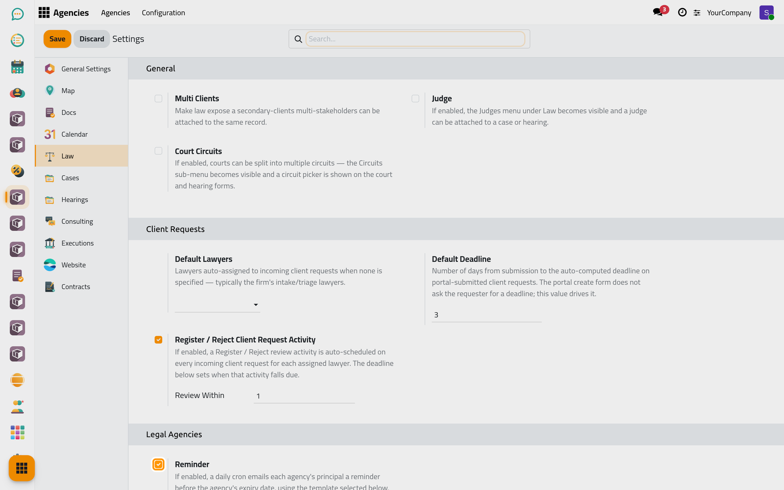
Task: Click the Executions building icon
Action: 50,243
